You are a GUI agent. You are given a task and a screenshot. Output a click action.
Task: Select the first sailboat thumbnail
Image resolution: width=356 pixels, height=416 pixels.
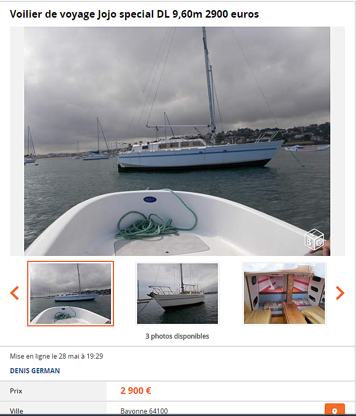tap(71, 294)
